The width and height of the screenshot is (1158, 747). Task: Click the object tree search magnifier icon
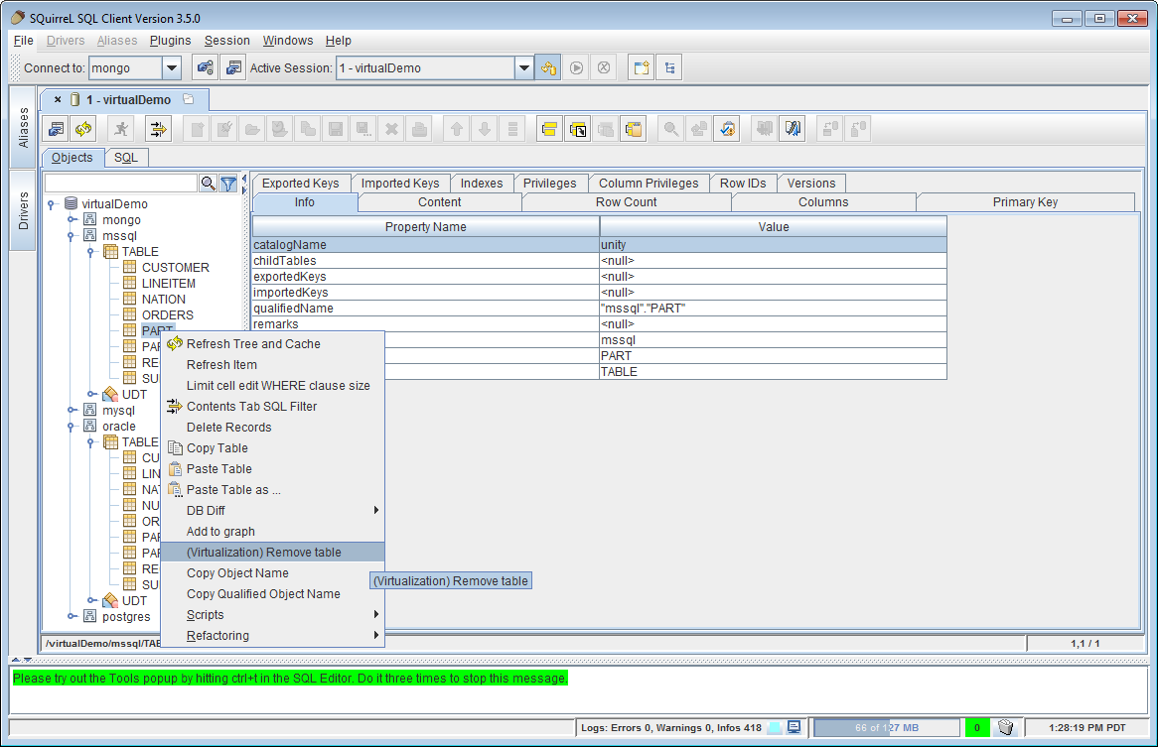point(208,184)
